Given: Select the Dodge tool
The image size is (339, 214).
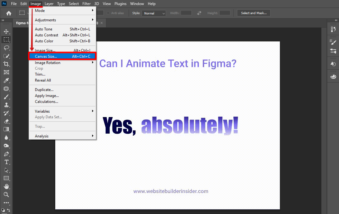Looking at the screenshot, I should [x=6, y=146].
